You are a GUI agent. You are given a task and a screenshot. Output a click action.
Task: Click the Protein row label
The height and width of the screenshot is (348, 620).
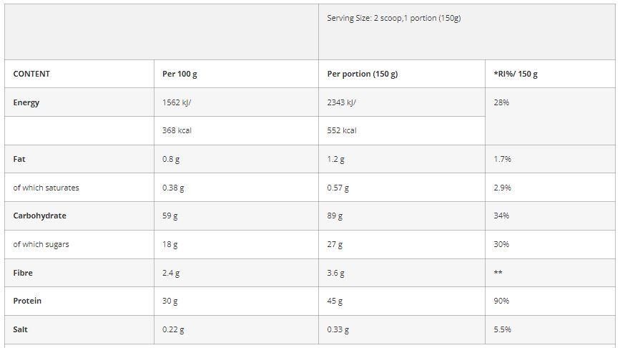(27, 301)
